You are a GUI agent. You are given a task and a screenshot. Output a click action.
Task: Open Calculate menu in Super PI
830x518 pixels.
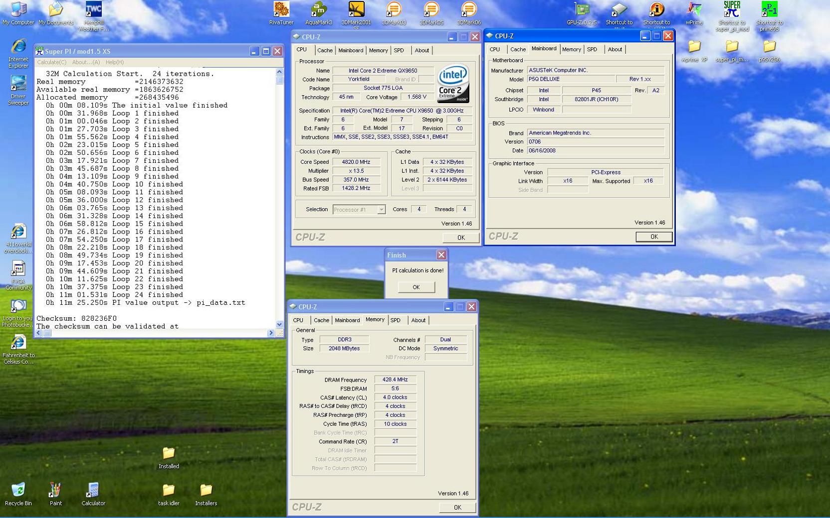[x=51, y=62]
